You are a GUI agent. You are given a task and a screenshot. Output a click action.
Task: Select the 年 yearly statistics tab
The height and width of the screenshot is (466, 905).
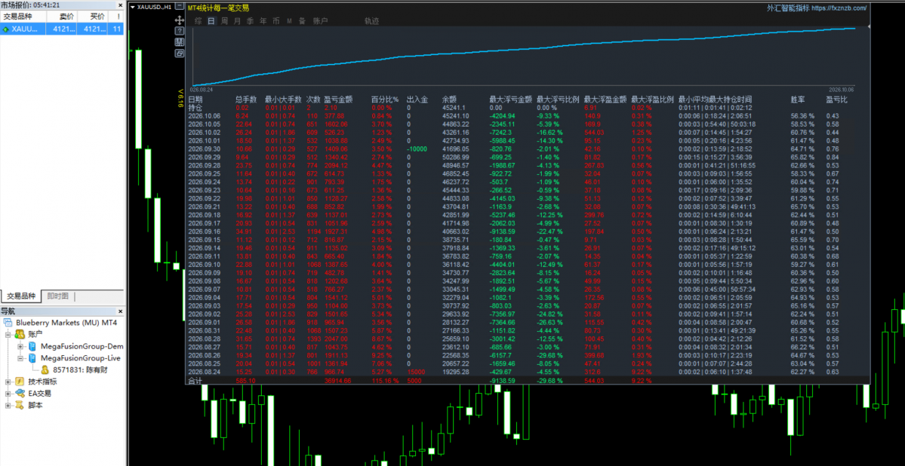[x=263, y=21]
